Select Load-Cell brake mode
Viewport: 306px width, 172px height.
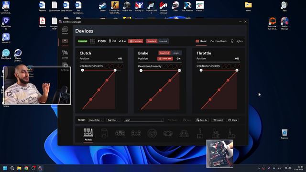[x=164, y=53]
